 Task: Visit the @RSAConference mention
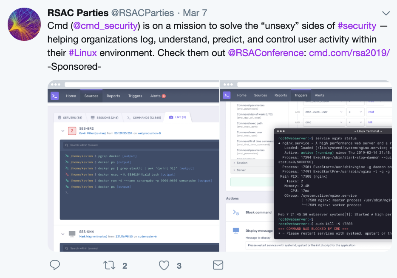tap(266, 53)
